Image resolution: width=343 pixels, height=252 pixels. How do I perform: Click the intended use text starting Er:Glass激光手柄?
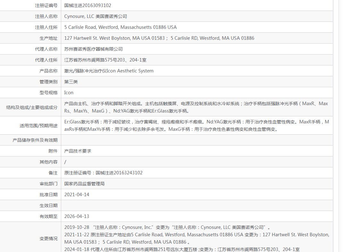point(197,126)
